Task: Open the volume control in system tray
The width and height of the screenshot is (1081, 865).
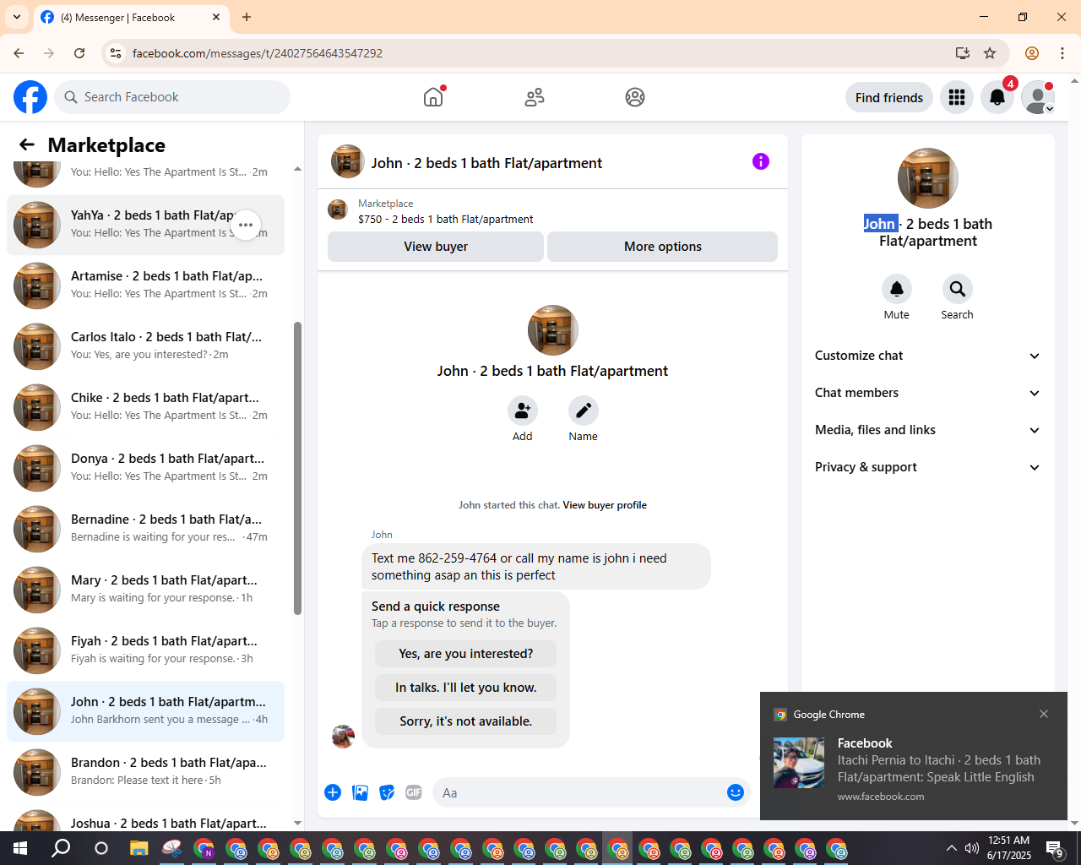Action: click(972, 848)
